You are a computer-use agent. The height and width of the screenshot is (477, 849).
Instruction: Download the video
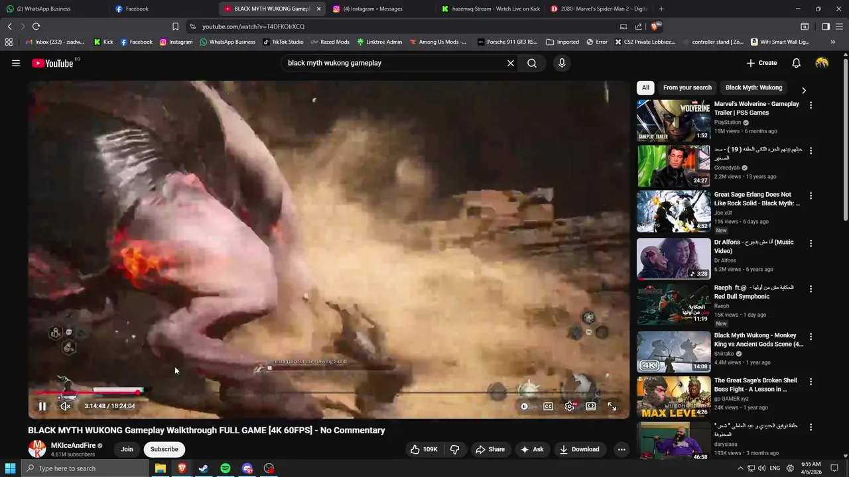tap(579, 449)
